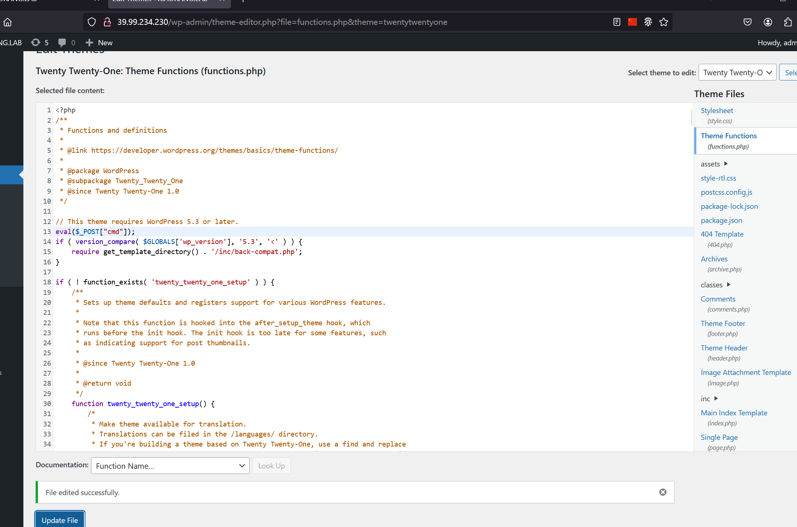Click the insecure connection padlock icon
This screenshot has height=527, width=797.
click(107, 22)
